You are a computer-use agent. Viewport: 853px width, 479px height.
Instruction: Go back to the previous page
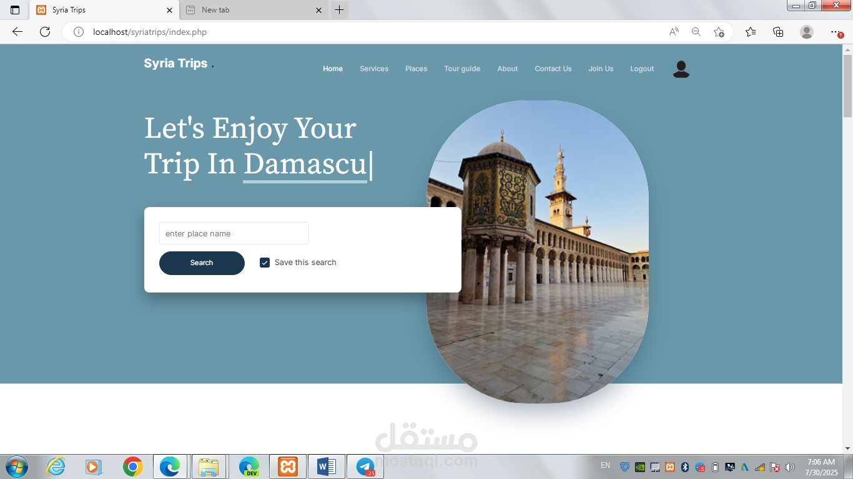tap(17, 32)
